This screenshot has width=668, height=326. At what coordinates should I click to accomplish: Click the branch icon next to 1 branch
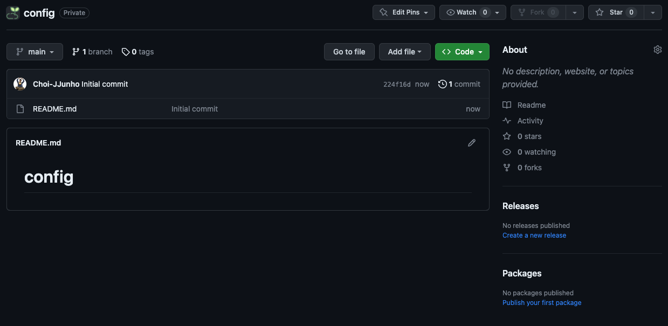(x=76, y=52)
